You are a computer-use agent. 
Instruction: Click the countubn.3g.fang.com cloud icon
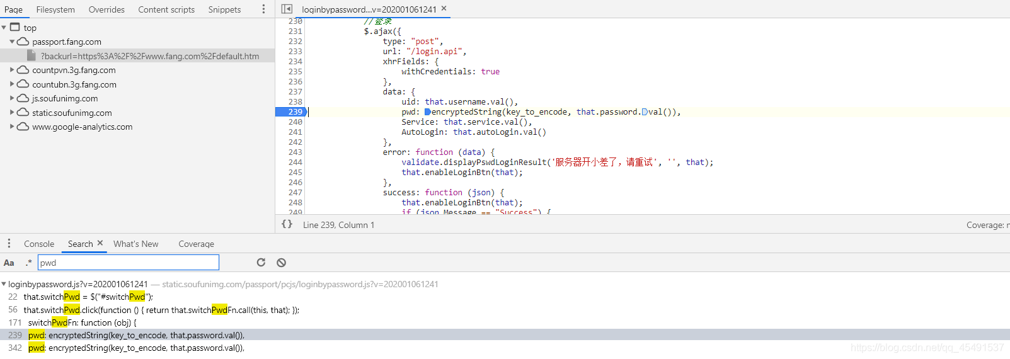[x=23, y=84]
